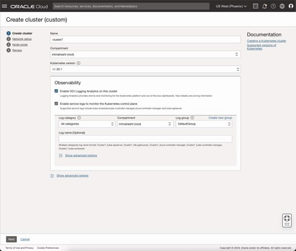Open the US West (Phoenix) region selector
The image size is (296, 251).
(x=231, y=6)
